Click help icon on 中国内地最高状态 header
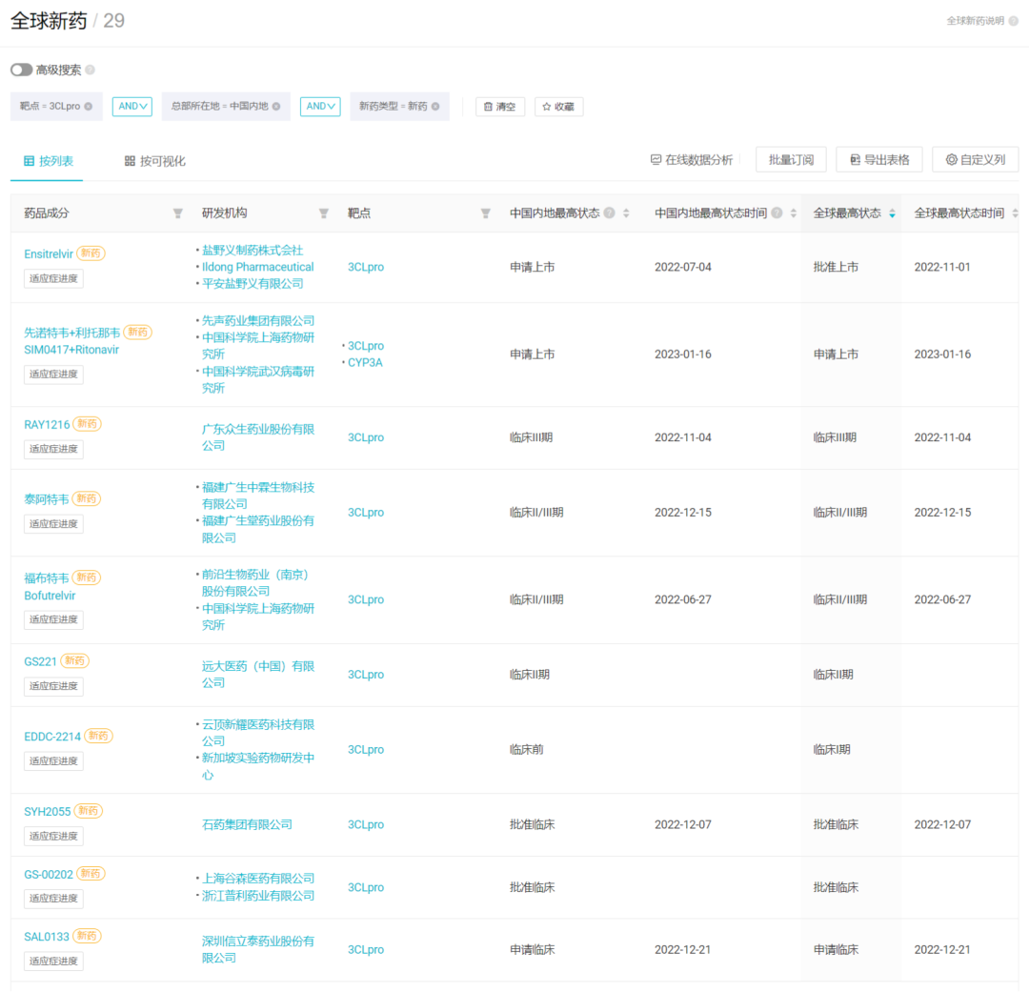This screenshot has width=1029, height=992. pos(609,213)
